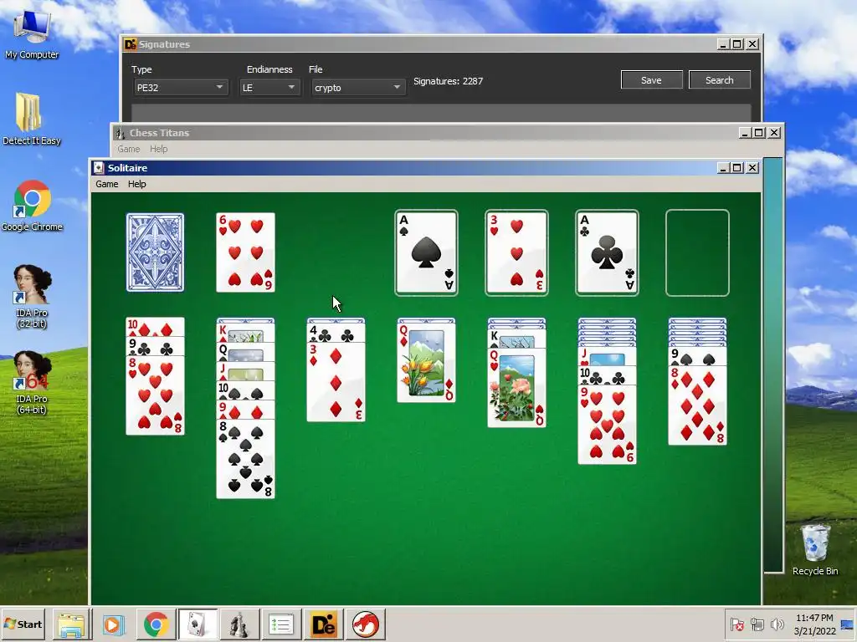Click Save in the Signatures window
Image resolution: width=857 pixels, height=642 pixels.
[651, 79]
